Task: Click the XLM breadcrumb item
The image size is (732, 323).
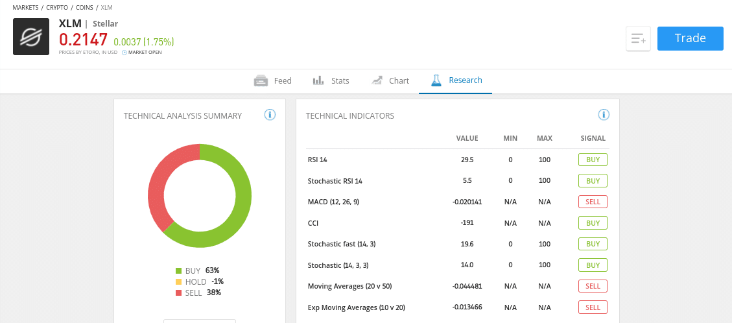Action: tap(106, 8)
